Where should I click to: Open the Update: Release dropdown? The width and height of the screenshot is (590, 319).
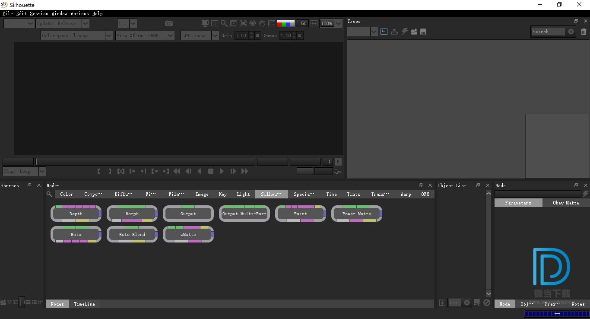coord(62,23)
